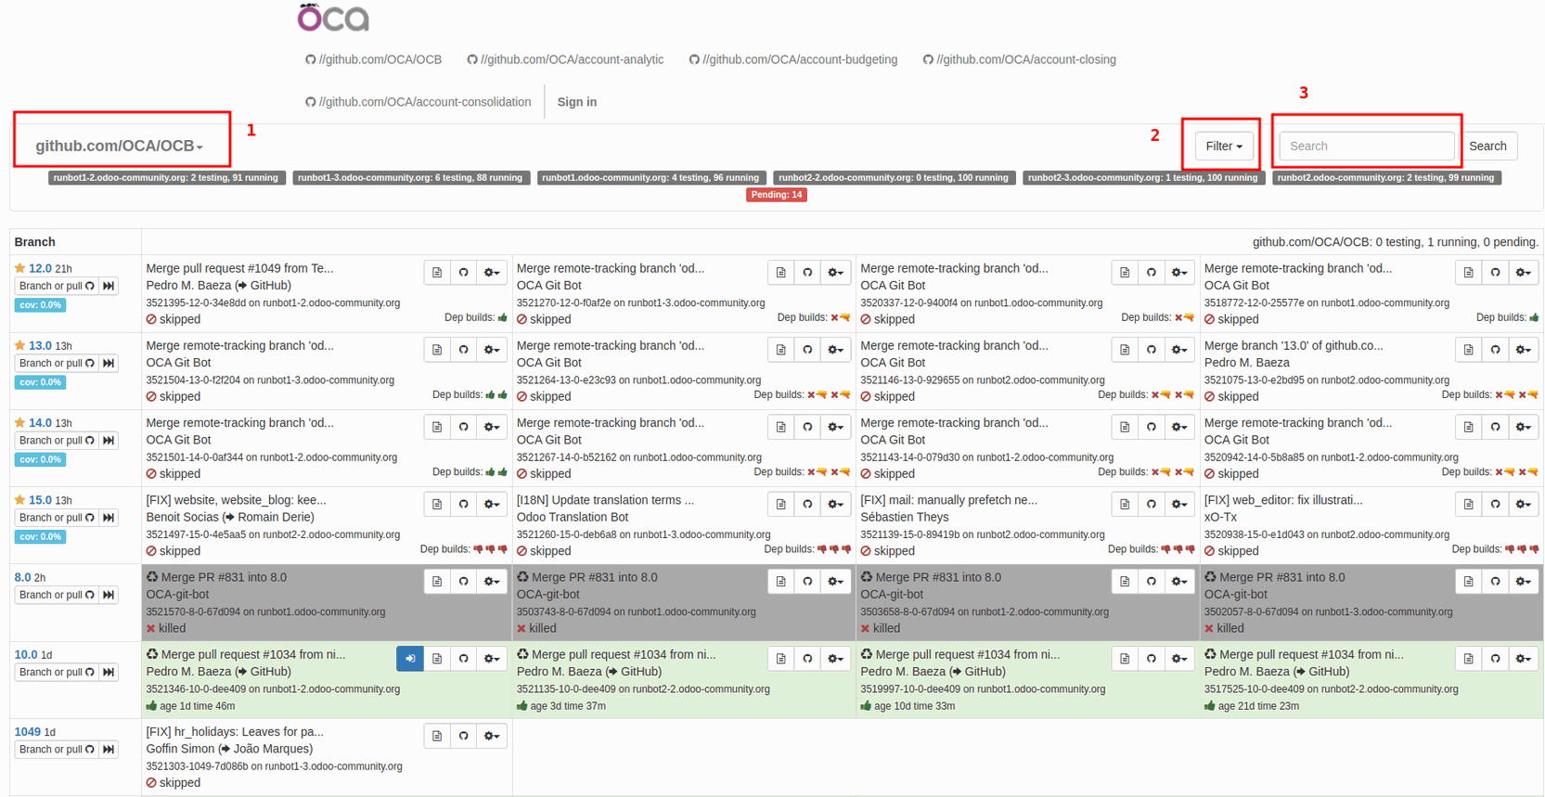Open log file icon for build 3521346-10-0-dee409

coord(437,659)
